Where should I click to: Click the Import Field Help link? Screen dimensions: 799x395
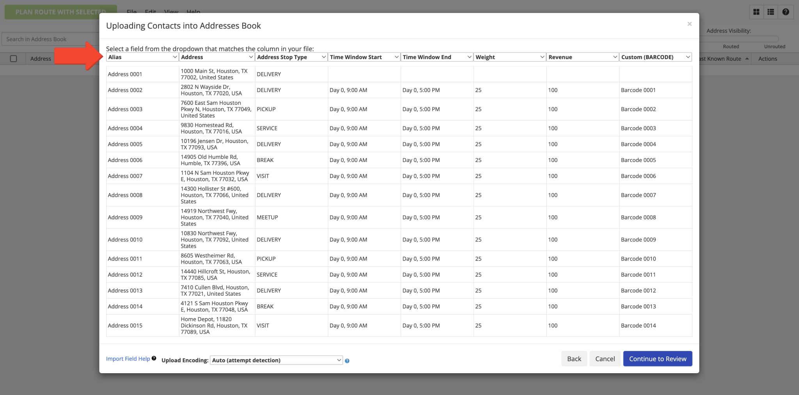coord(128,359)
